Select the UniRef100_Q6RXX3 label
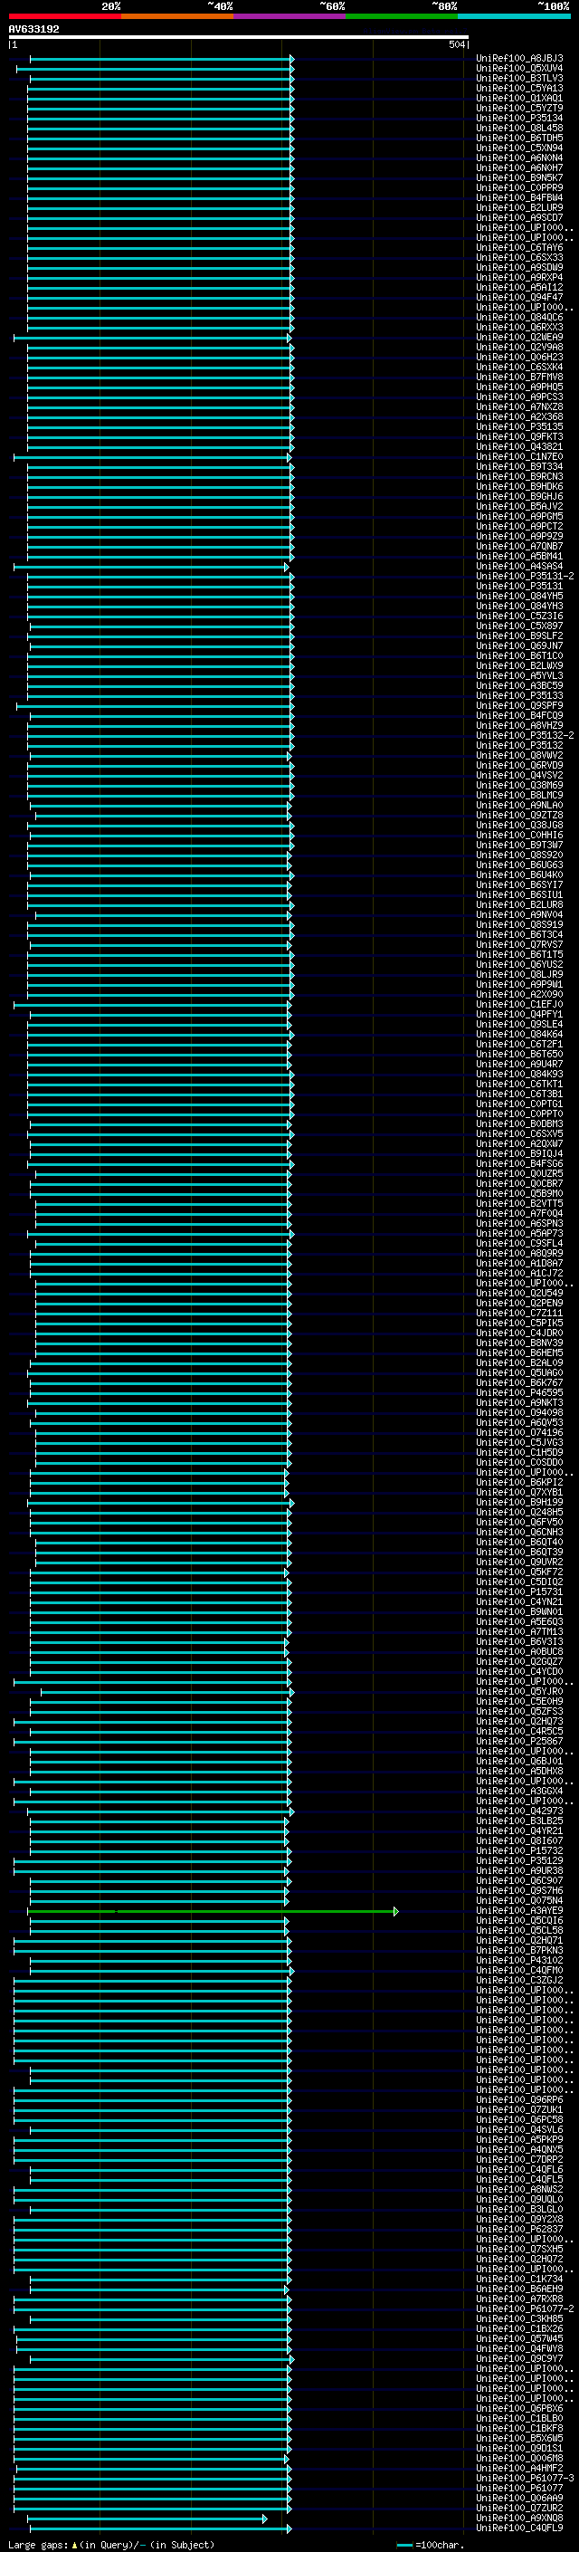This screenshot has width=579, height=2552. [519, 327]
